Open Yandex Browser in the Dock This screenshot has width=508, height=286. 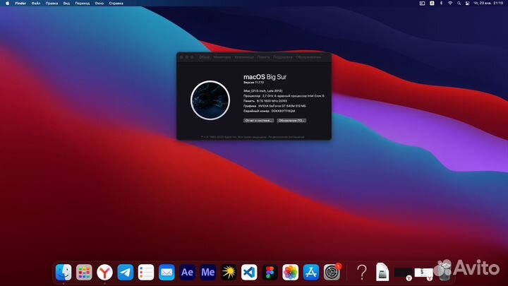(104, 272)
